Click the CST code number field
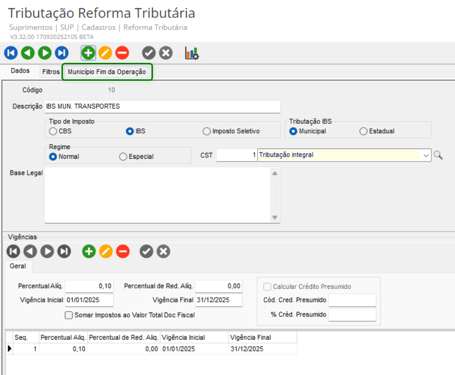 click(237, 155)
